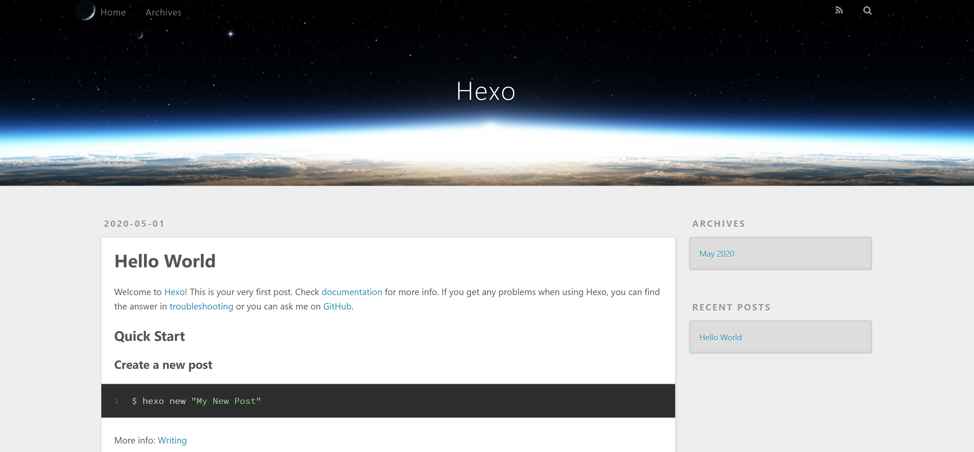Image resolution: width=974 pixels, height=452 pixels.
Task: Click the 2020-05-01 post date
Action: point(134,224)
